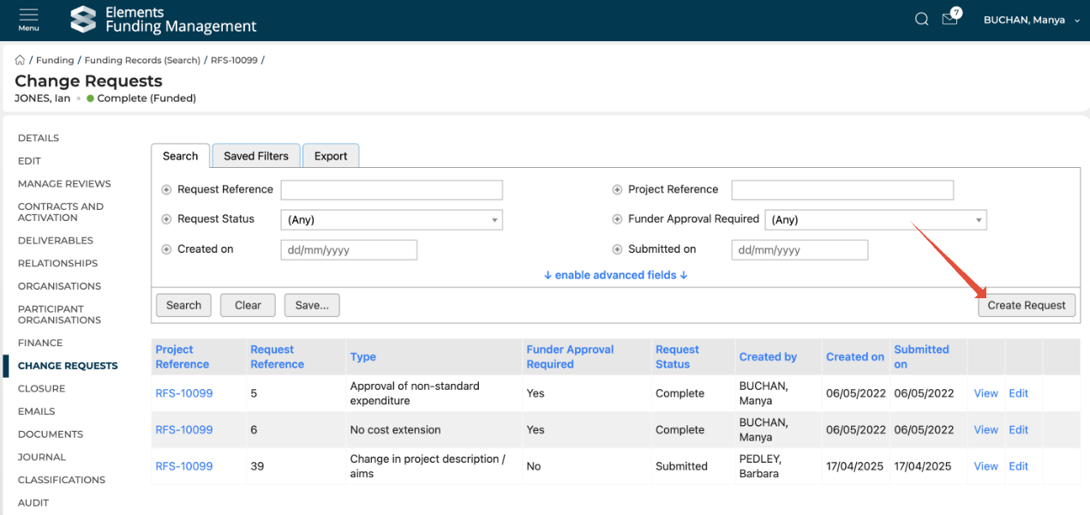Open Finance in the left sidebar

click(x=40, y=343)
